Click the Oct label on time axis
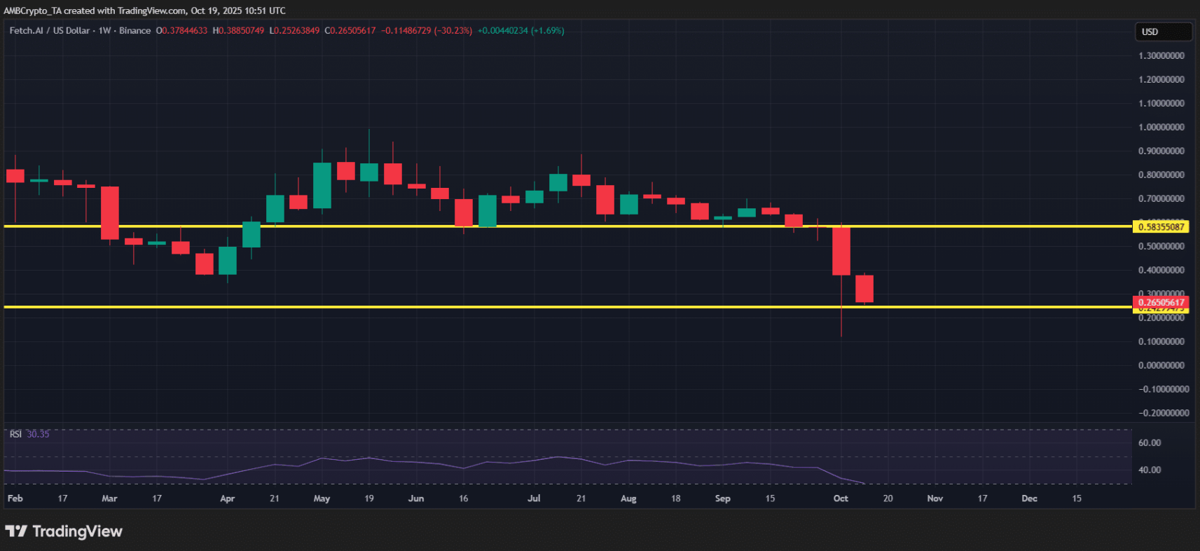Image resolution: width=1200 pixels, height=551 pixels. [841, 498]
